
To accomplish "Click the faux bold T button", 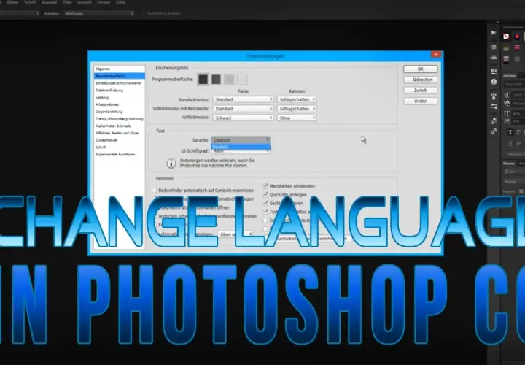I will pyautogui.click(x=510, y=132).
